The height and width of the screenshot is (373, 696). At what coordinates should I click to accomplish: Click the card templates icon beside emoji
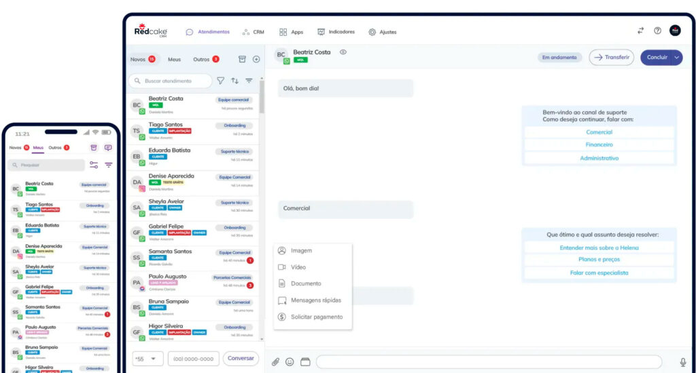tap(305, 362)
